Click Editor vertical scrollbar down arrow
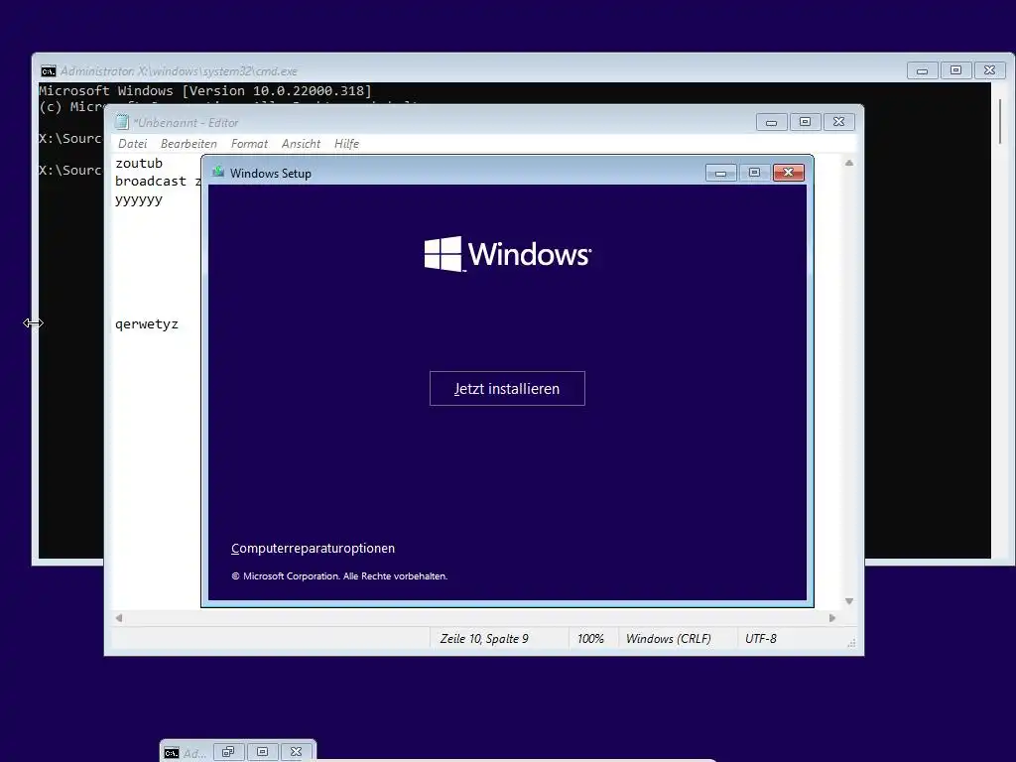The width and height of the screenshot is (1016, 762). click(x=849, y=601)
